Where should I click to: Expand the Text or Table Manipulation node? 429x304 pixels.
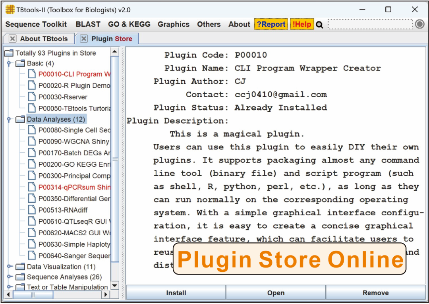9,287
